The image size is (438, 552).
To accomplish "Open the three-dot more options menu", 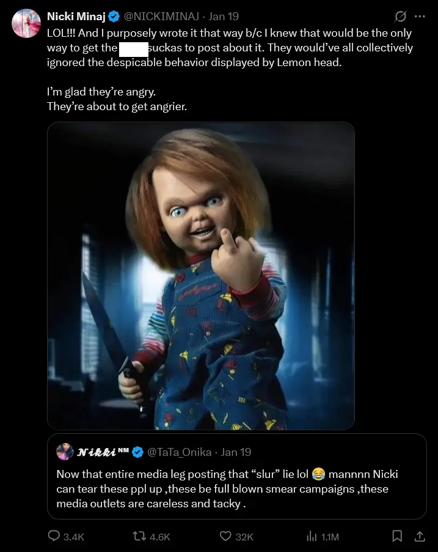I will (420, 17).
